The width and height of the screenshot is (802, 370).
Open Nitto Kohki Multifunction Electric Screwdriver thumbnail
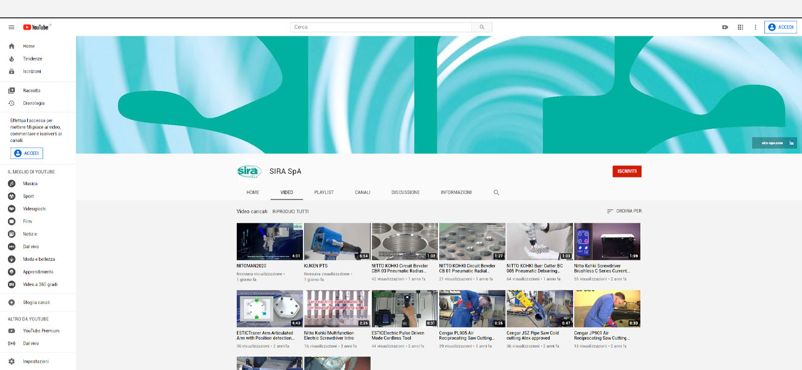pyautogui.click(x=337, y=309)
